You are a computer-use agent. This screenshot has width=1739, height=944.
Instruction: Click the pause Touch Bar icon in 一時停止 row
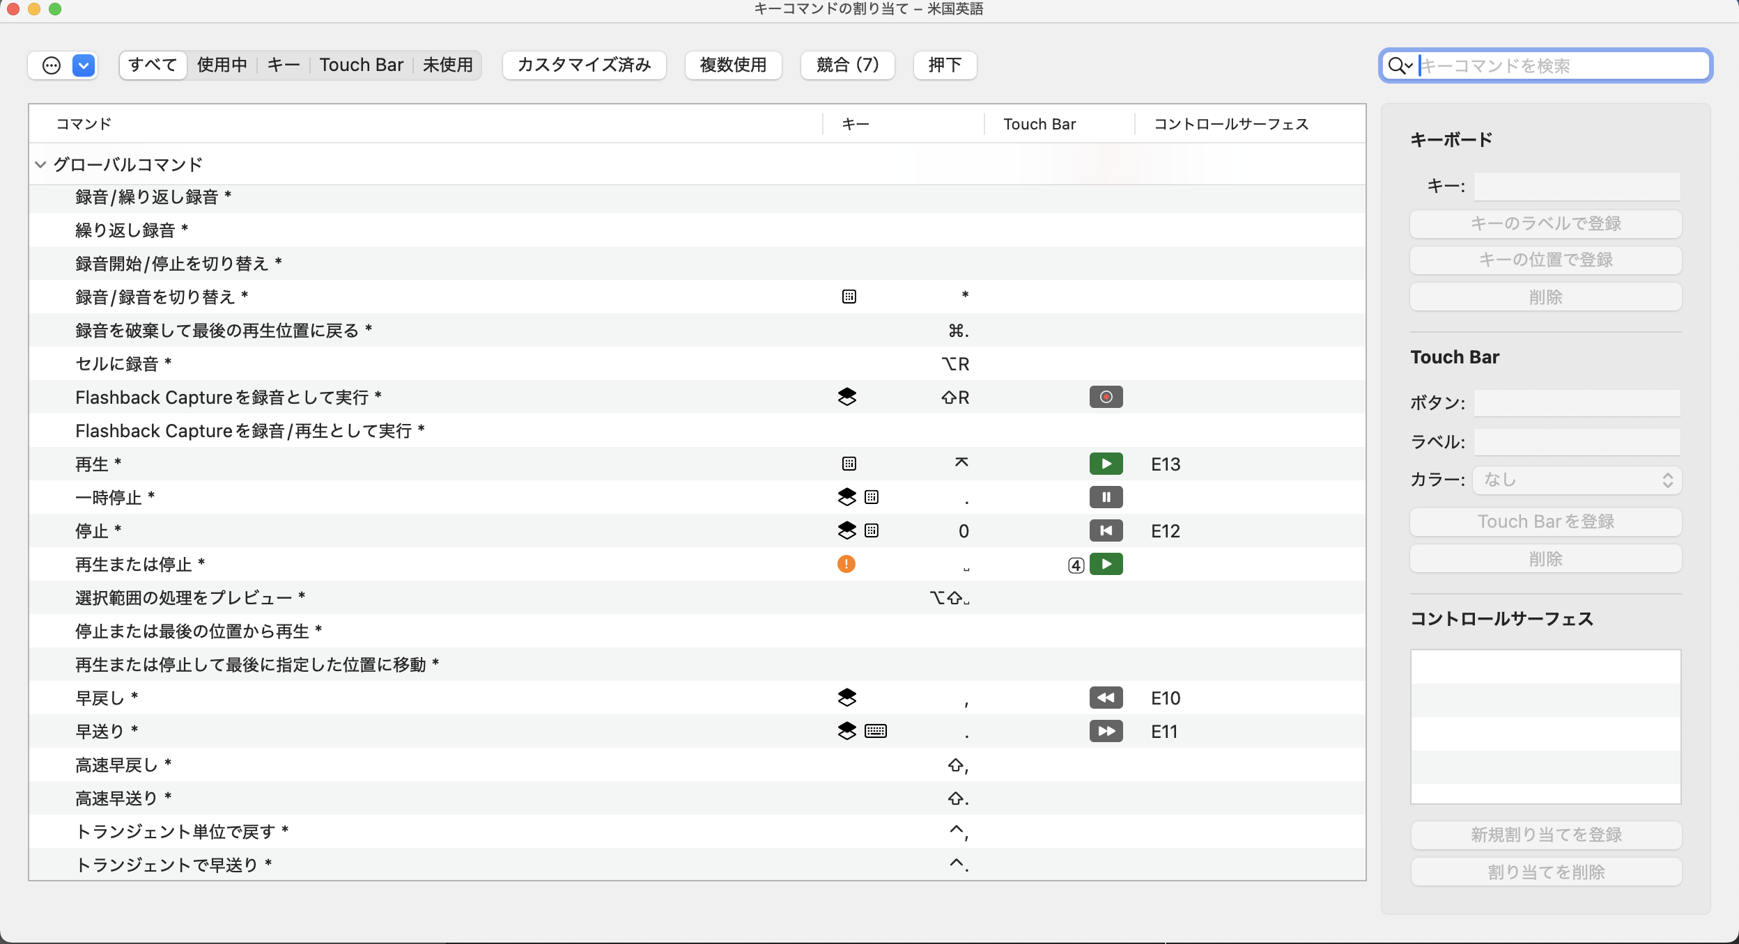1106,497
